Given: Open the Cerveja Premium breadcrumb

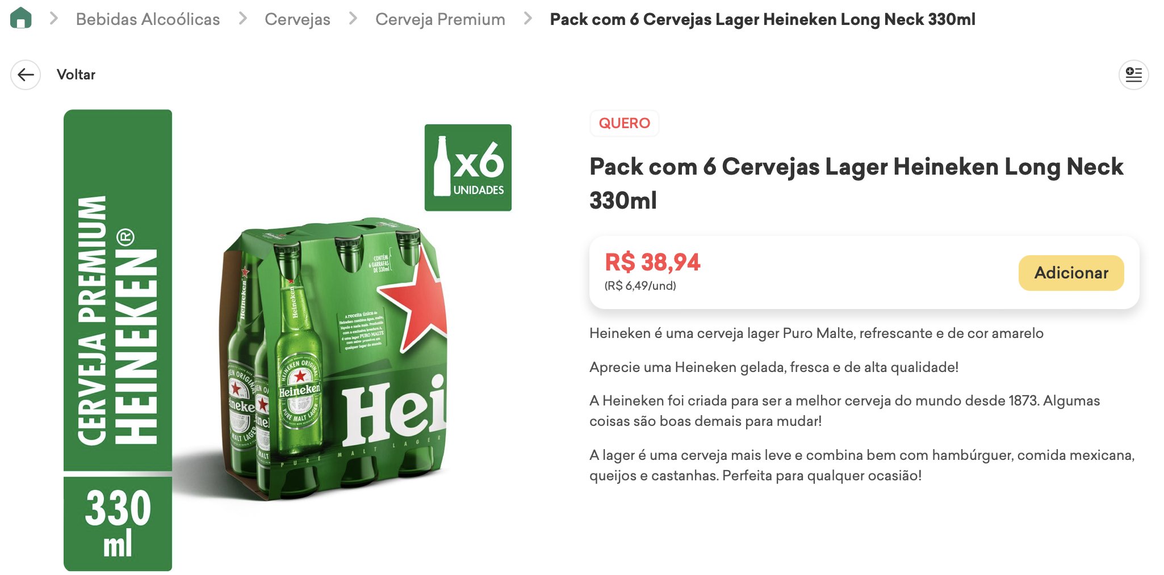Looking at the screenshot, I should pyautogui.click(x=440, y=19).
